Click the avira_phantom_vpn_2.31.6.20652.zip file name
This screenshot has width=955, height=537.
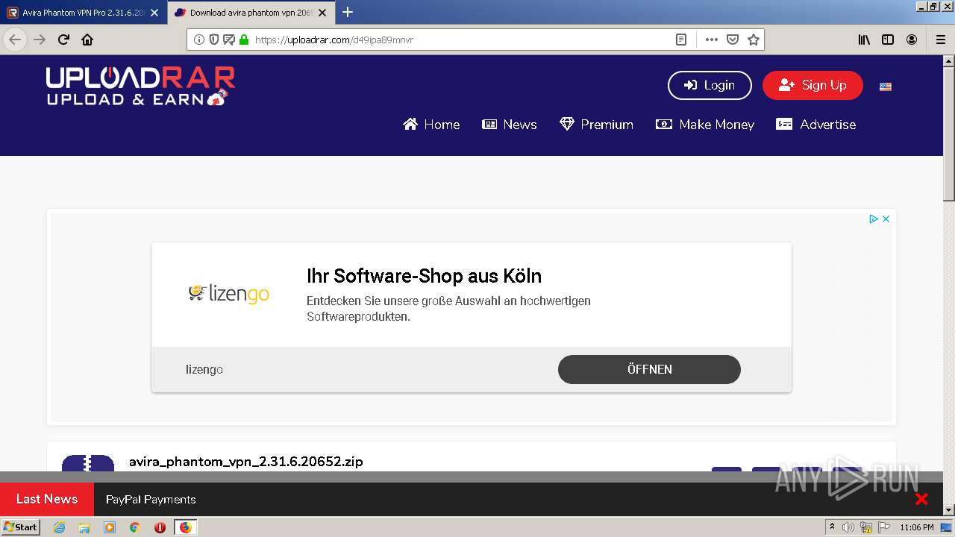click(x=246, y=462)
